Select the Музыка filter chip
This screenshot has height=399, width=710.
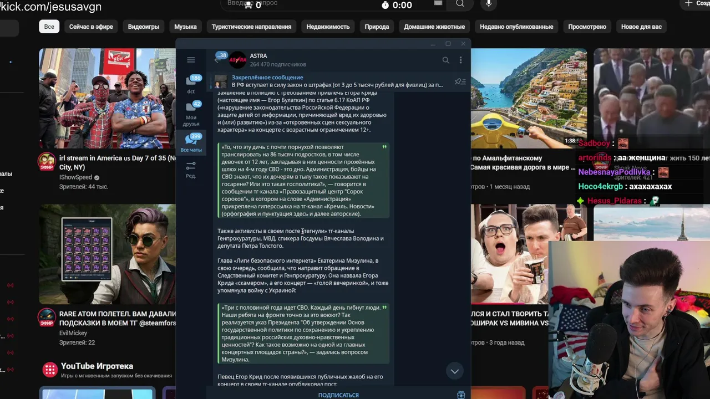click(x=185, y=27)
